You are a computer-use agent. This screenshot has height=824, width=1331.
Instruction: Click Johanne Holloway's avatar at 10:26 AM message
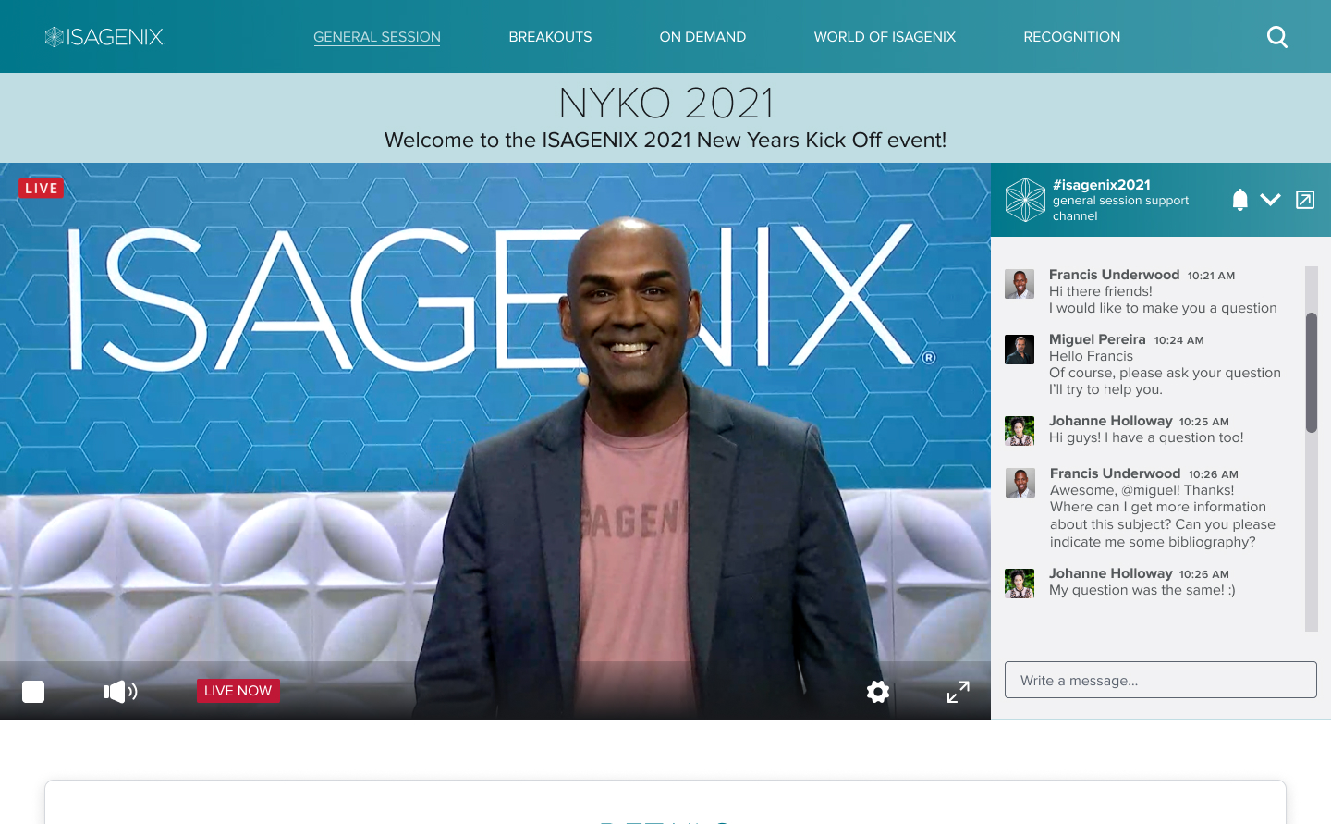tap(1020, 584)
